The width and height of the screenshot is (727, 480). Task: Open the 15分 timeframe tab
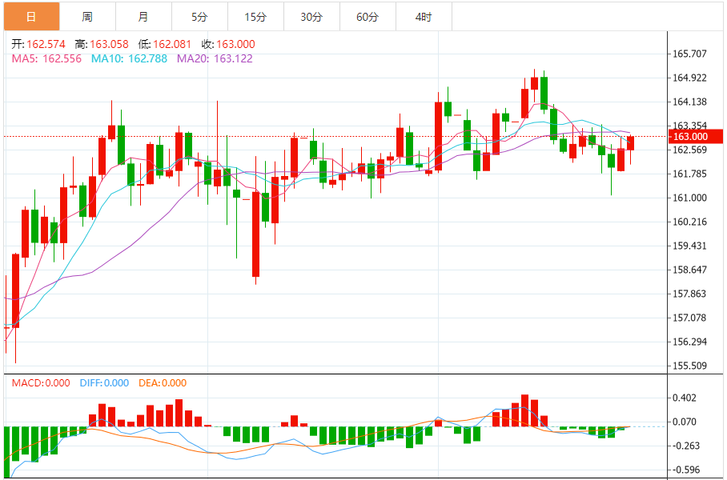256,17
